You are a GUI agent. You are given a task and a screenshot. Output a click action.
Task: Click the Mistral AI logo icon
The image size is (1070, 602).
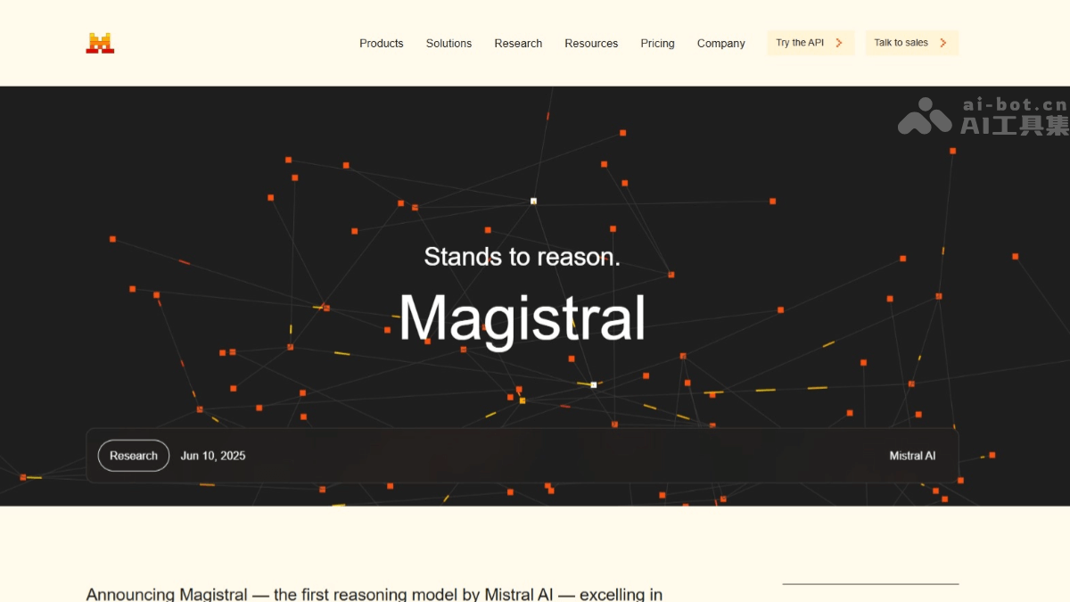click(99, 41)
